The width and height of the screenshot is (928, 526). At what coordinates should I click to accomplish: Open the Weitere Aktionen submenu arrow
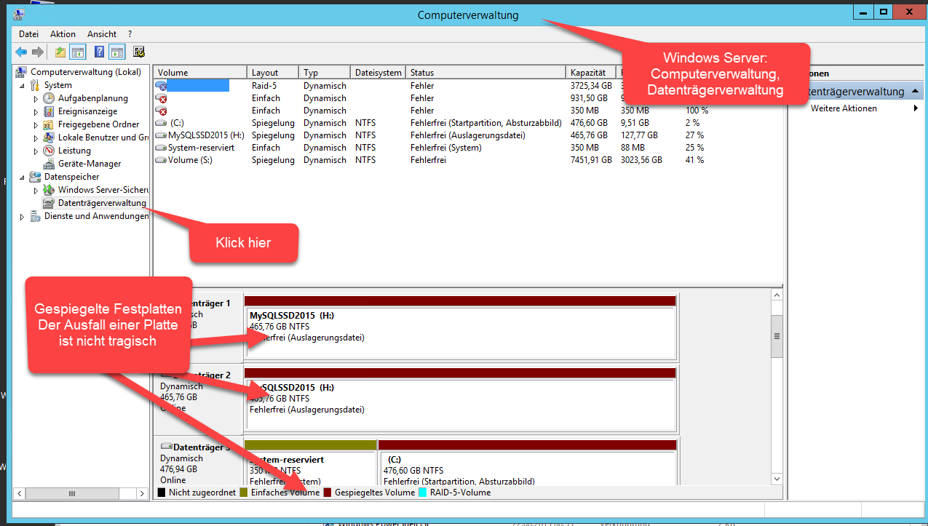pos(916,108)
